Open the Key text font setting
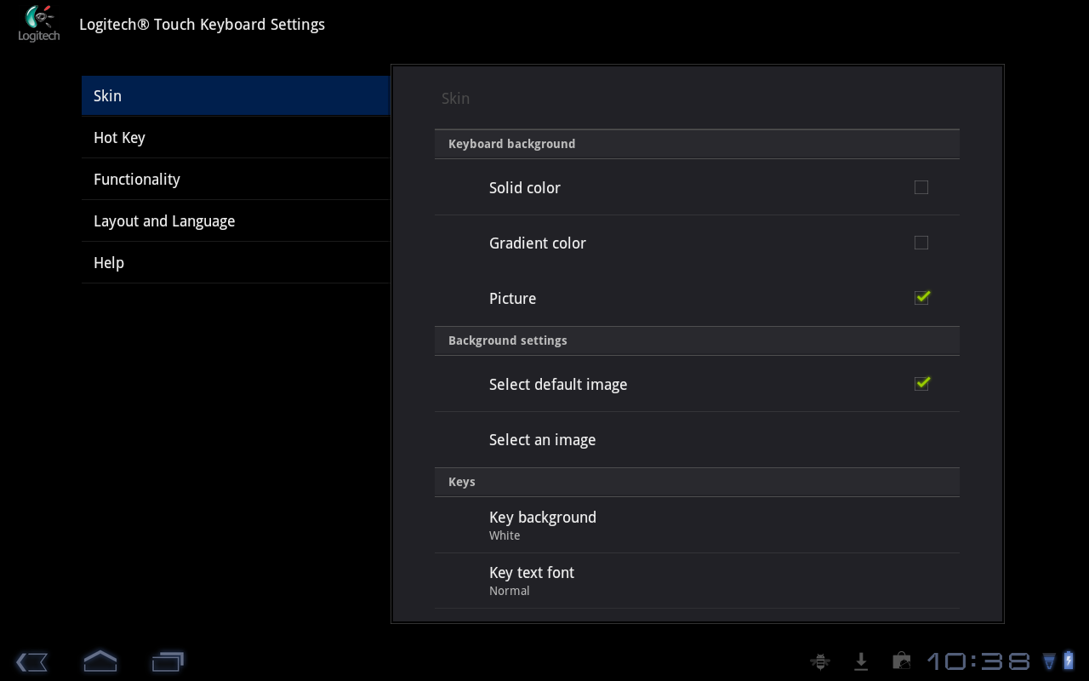The image size is (1089, 681). (x=697, y=581)
